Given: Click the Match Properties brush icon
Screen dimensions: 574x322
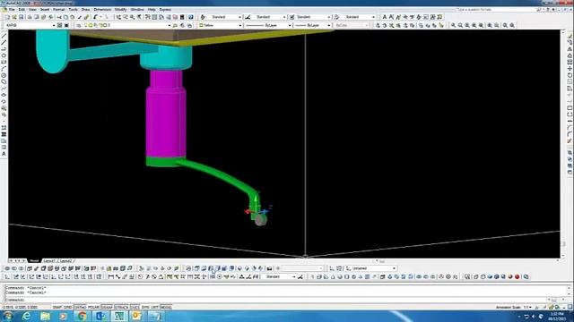Looking at the screenshot, I should 86,17.
